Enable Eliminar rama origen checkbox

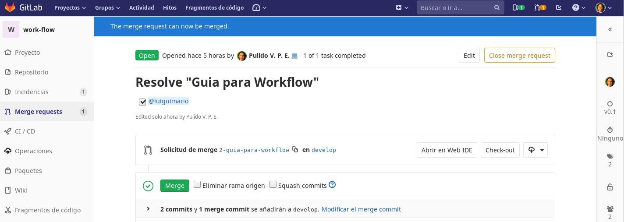197,184
